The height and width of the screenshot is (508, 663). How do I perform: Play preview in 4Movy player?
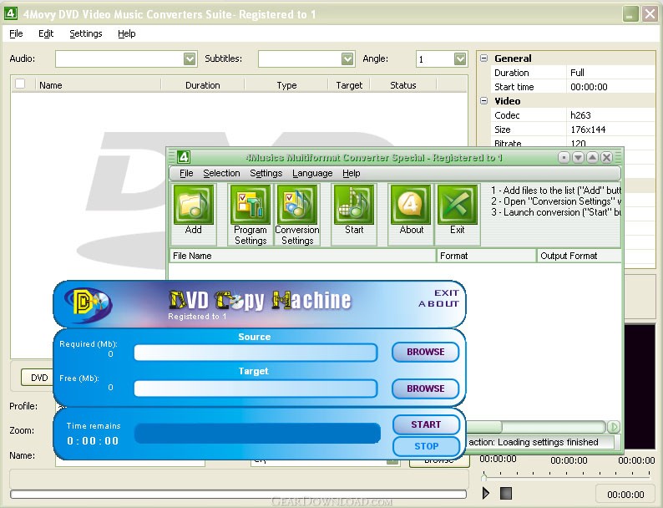486,493
